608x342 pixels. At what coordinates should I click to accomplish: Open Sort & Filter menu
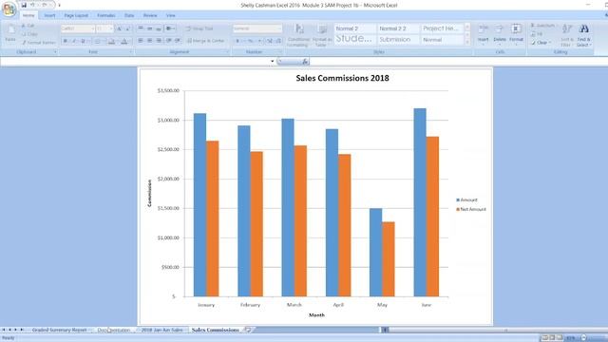click(x=566, y=35)
